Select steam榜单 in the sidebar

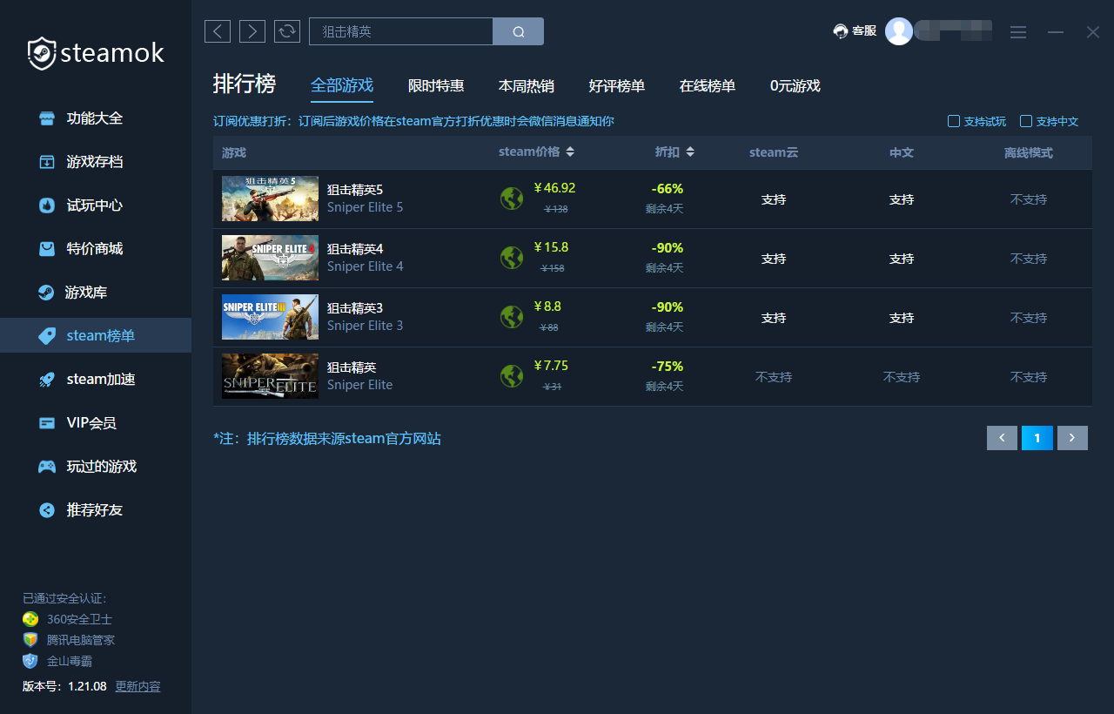coord(96,335)
